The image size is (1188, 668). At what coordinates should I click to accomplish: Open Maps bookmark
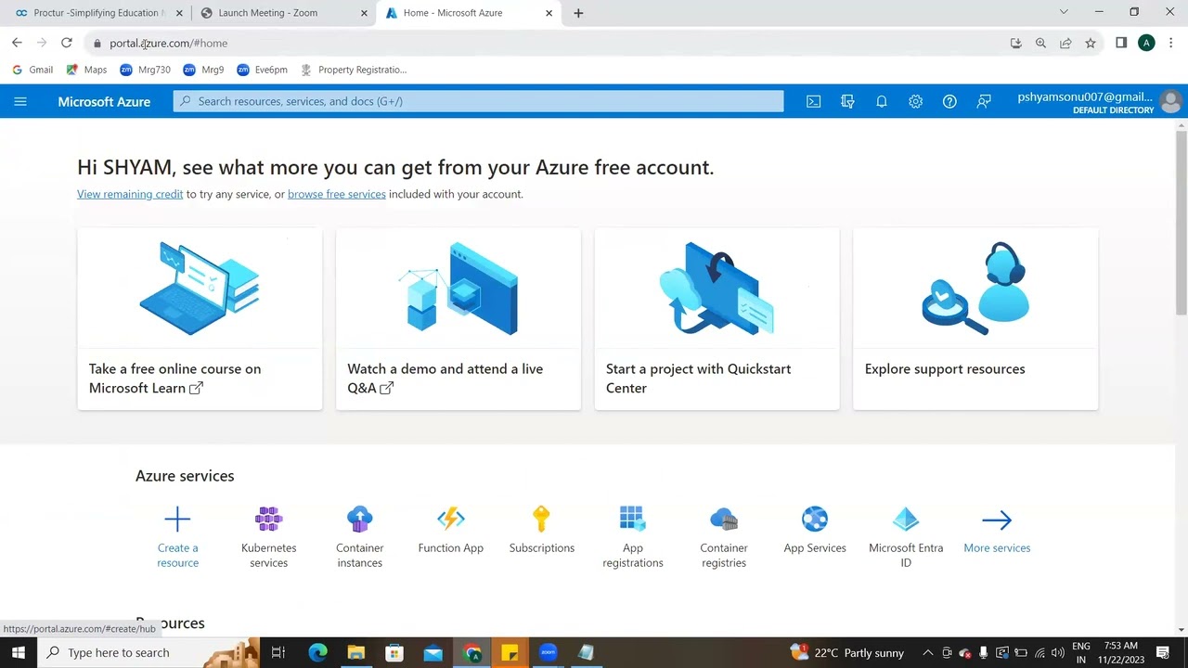86,70
